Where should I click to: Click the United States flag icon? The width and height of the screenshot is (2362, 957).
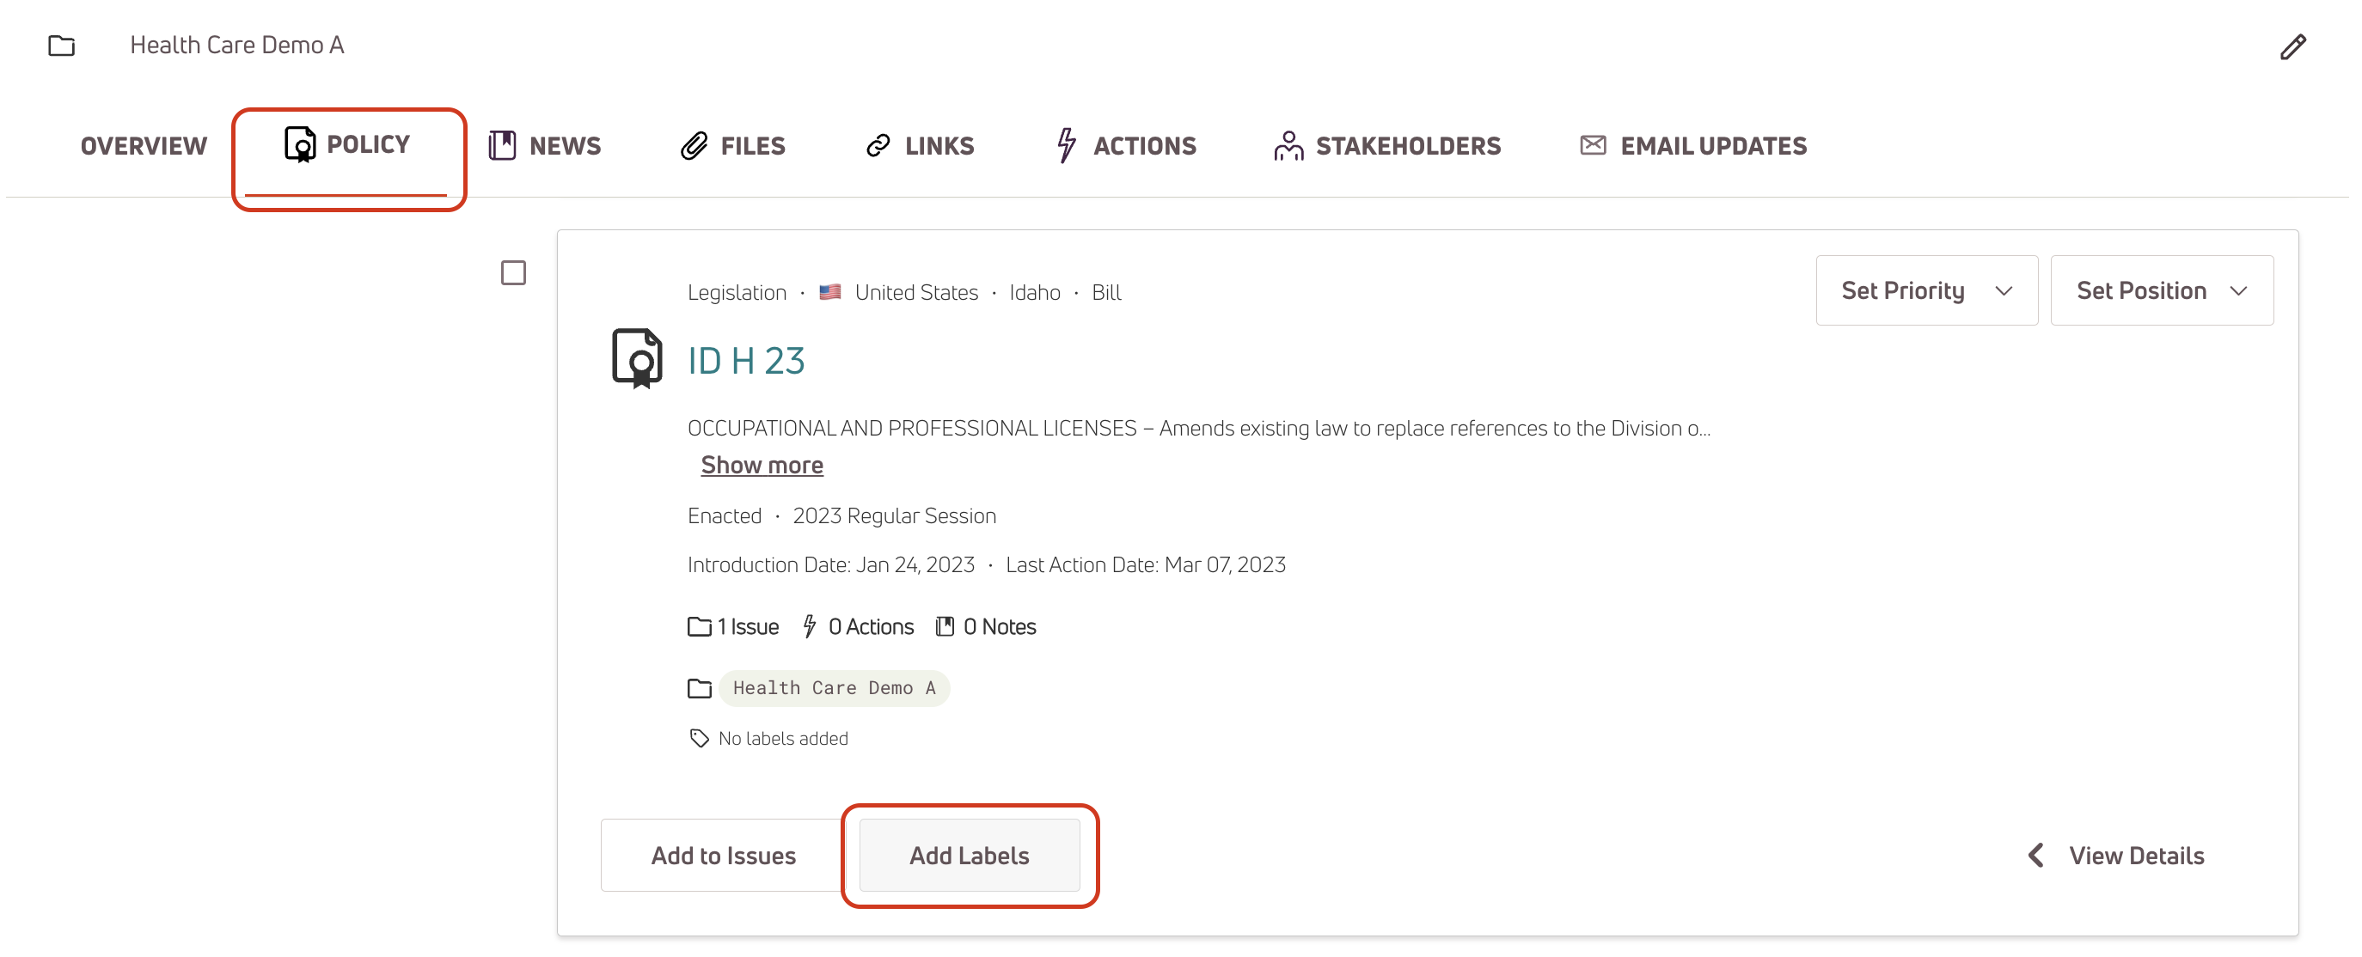pyautogui.click(x=829, y=291)
